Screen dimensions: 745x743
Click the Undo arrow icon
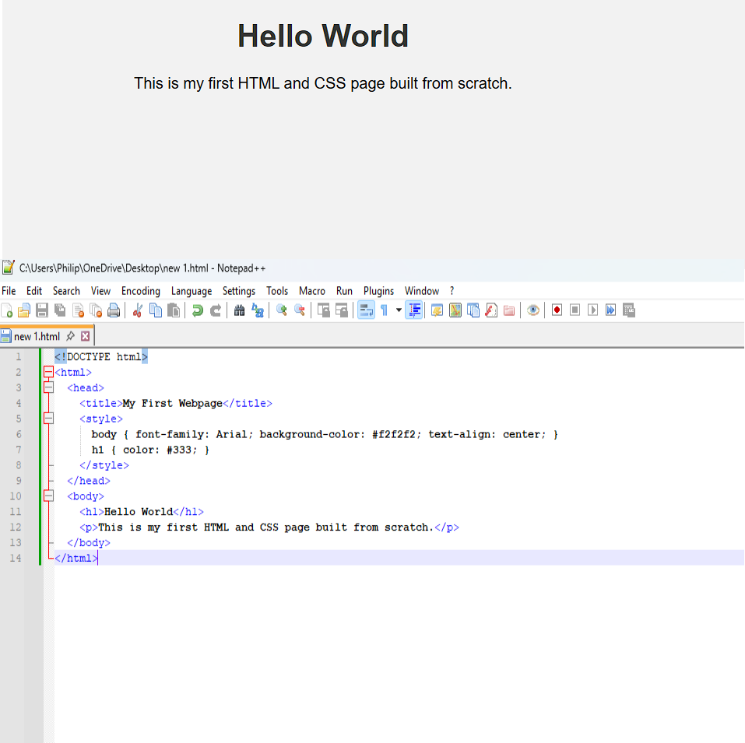pos(198,310)
